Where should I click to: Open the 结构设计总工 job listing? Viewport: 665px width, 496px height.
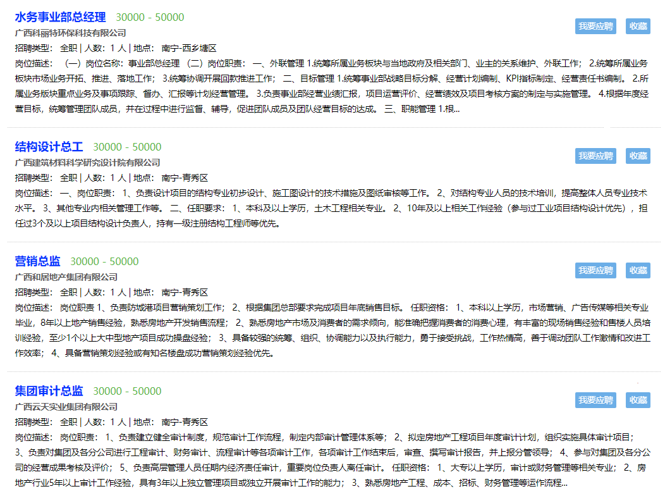click(49, 147)
